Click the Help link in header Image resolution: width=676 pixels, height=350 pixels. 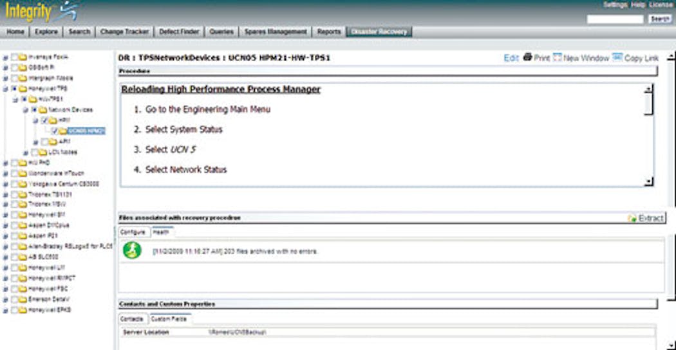[x=638, y=5]
